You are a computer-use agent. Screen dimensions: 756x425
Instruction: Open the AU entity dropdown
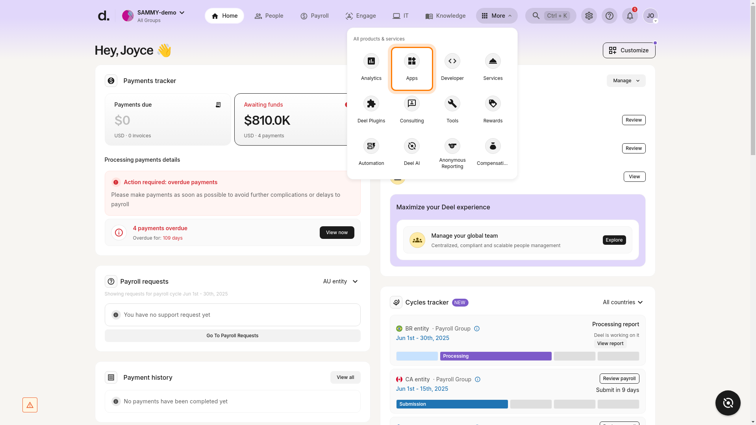(340, 281)
